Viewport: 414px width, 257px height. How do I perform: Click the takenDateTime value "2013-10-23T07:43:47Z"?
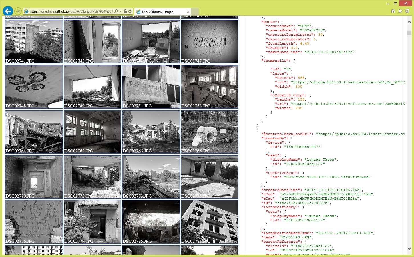coord(329,52)
